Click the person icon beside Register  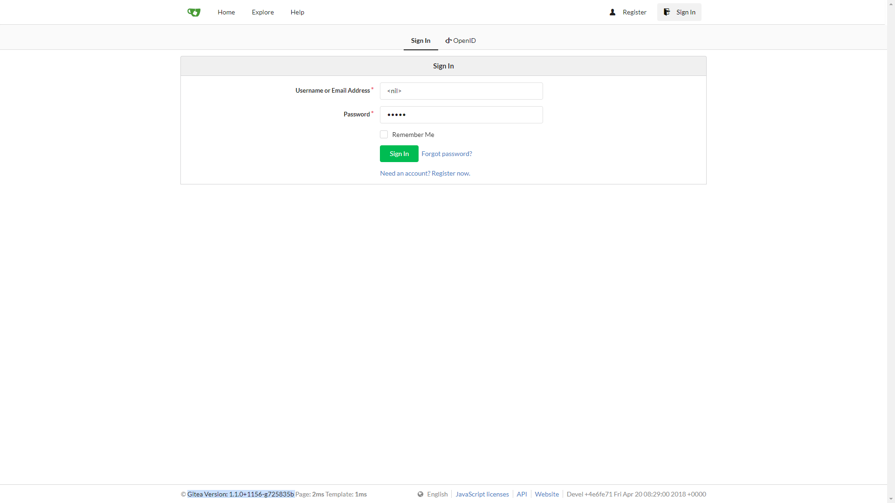point(613,12)
